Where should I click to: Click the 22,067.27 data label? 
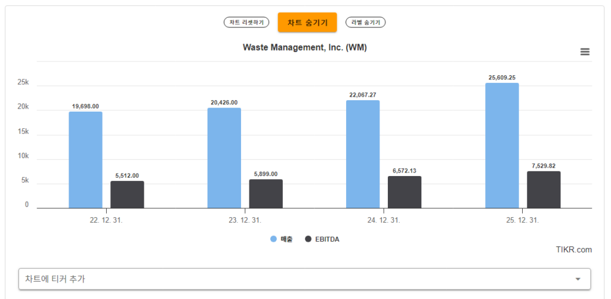tap(363, 95)
